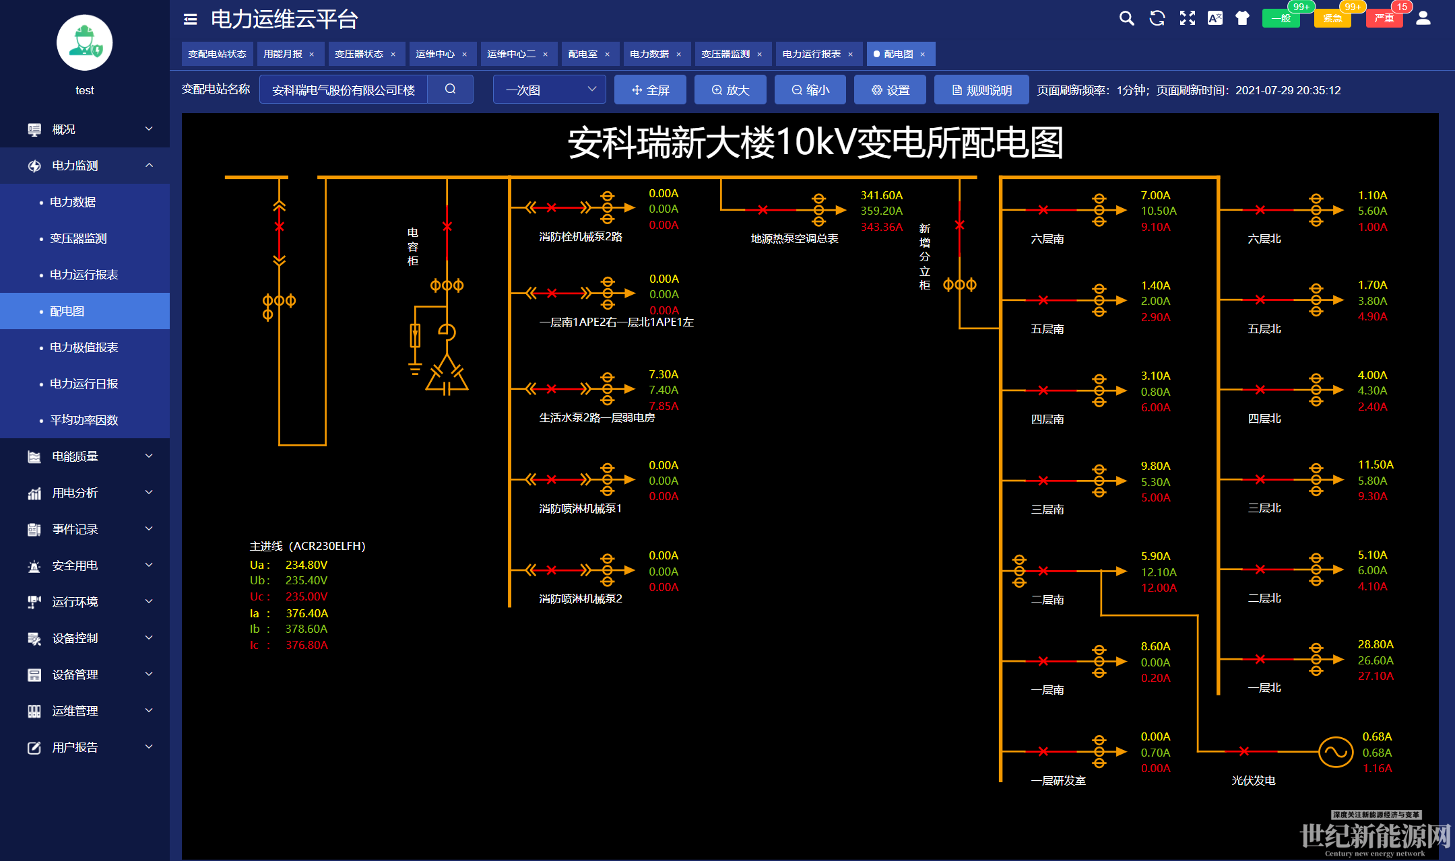Image resolution: width=1455 pixels, height=861 pixels.
Task: Search the substation name with magnifier button
Action: tap(451, 90)
